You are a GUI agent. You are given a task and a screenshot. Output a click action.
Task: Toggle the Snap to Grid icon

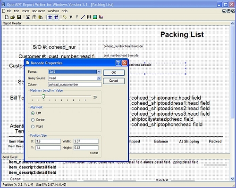coord(56,17)
